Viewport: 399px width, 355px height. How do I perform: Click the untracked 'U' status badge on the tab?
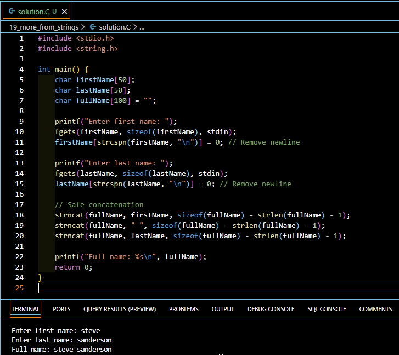(54, 11)
